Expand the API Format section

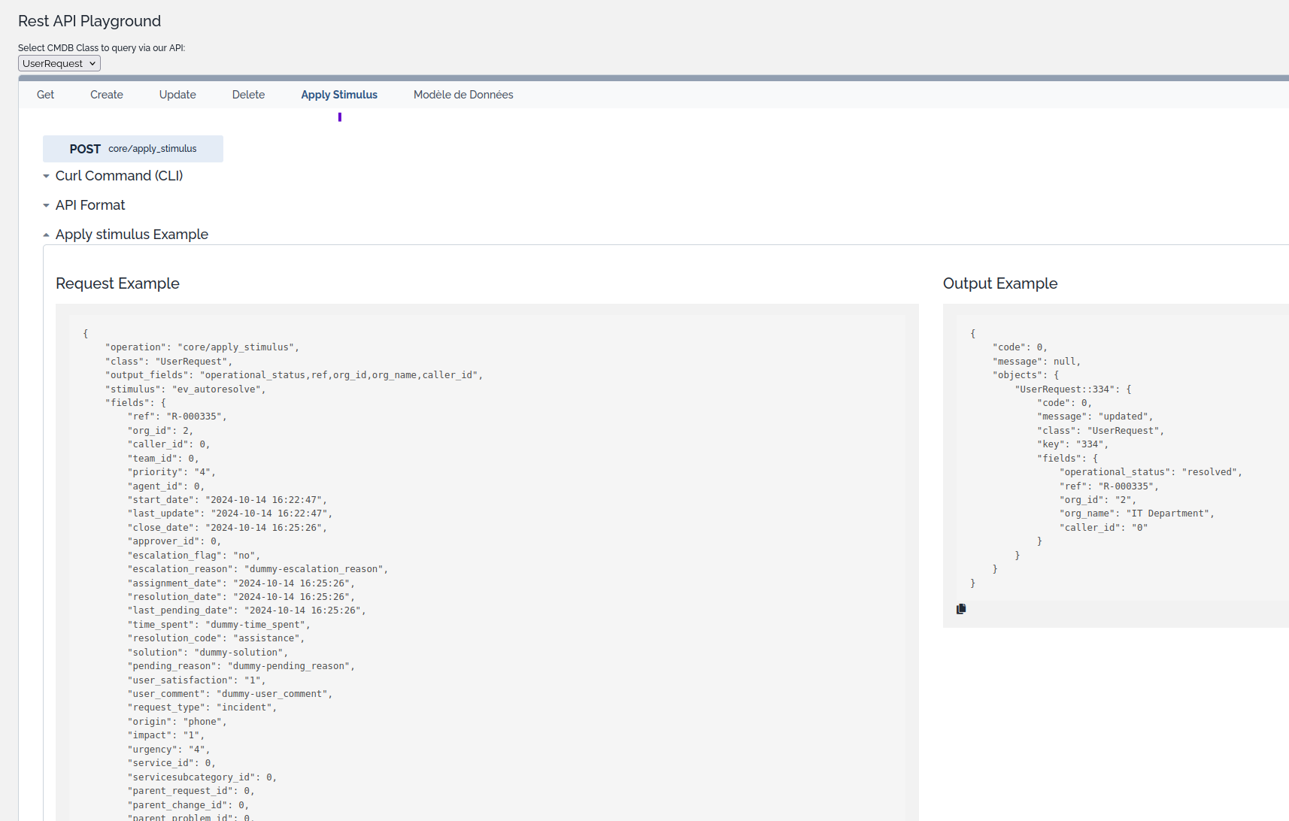(x=90, y=205)
